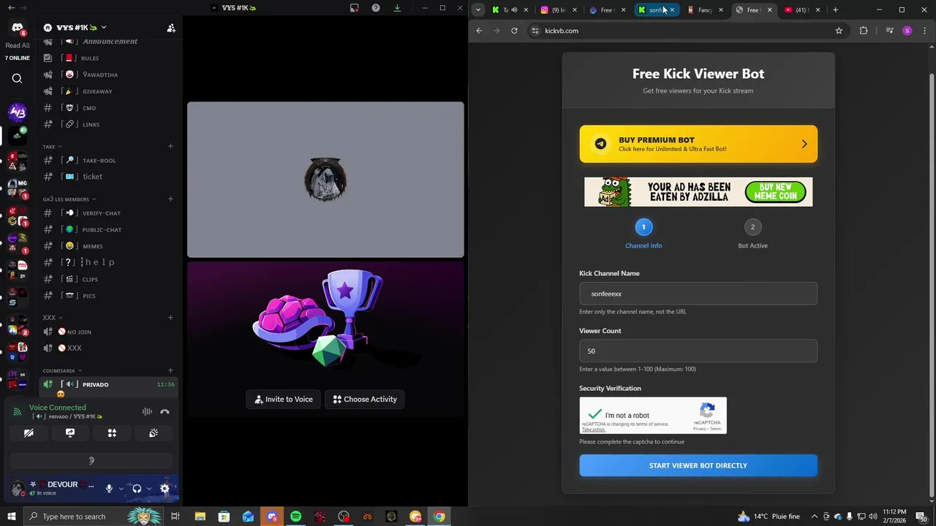This screenshot has width=936, height=526.
Task: Turn on camera in voice panel
Action: 29,433
